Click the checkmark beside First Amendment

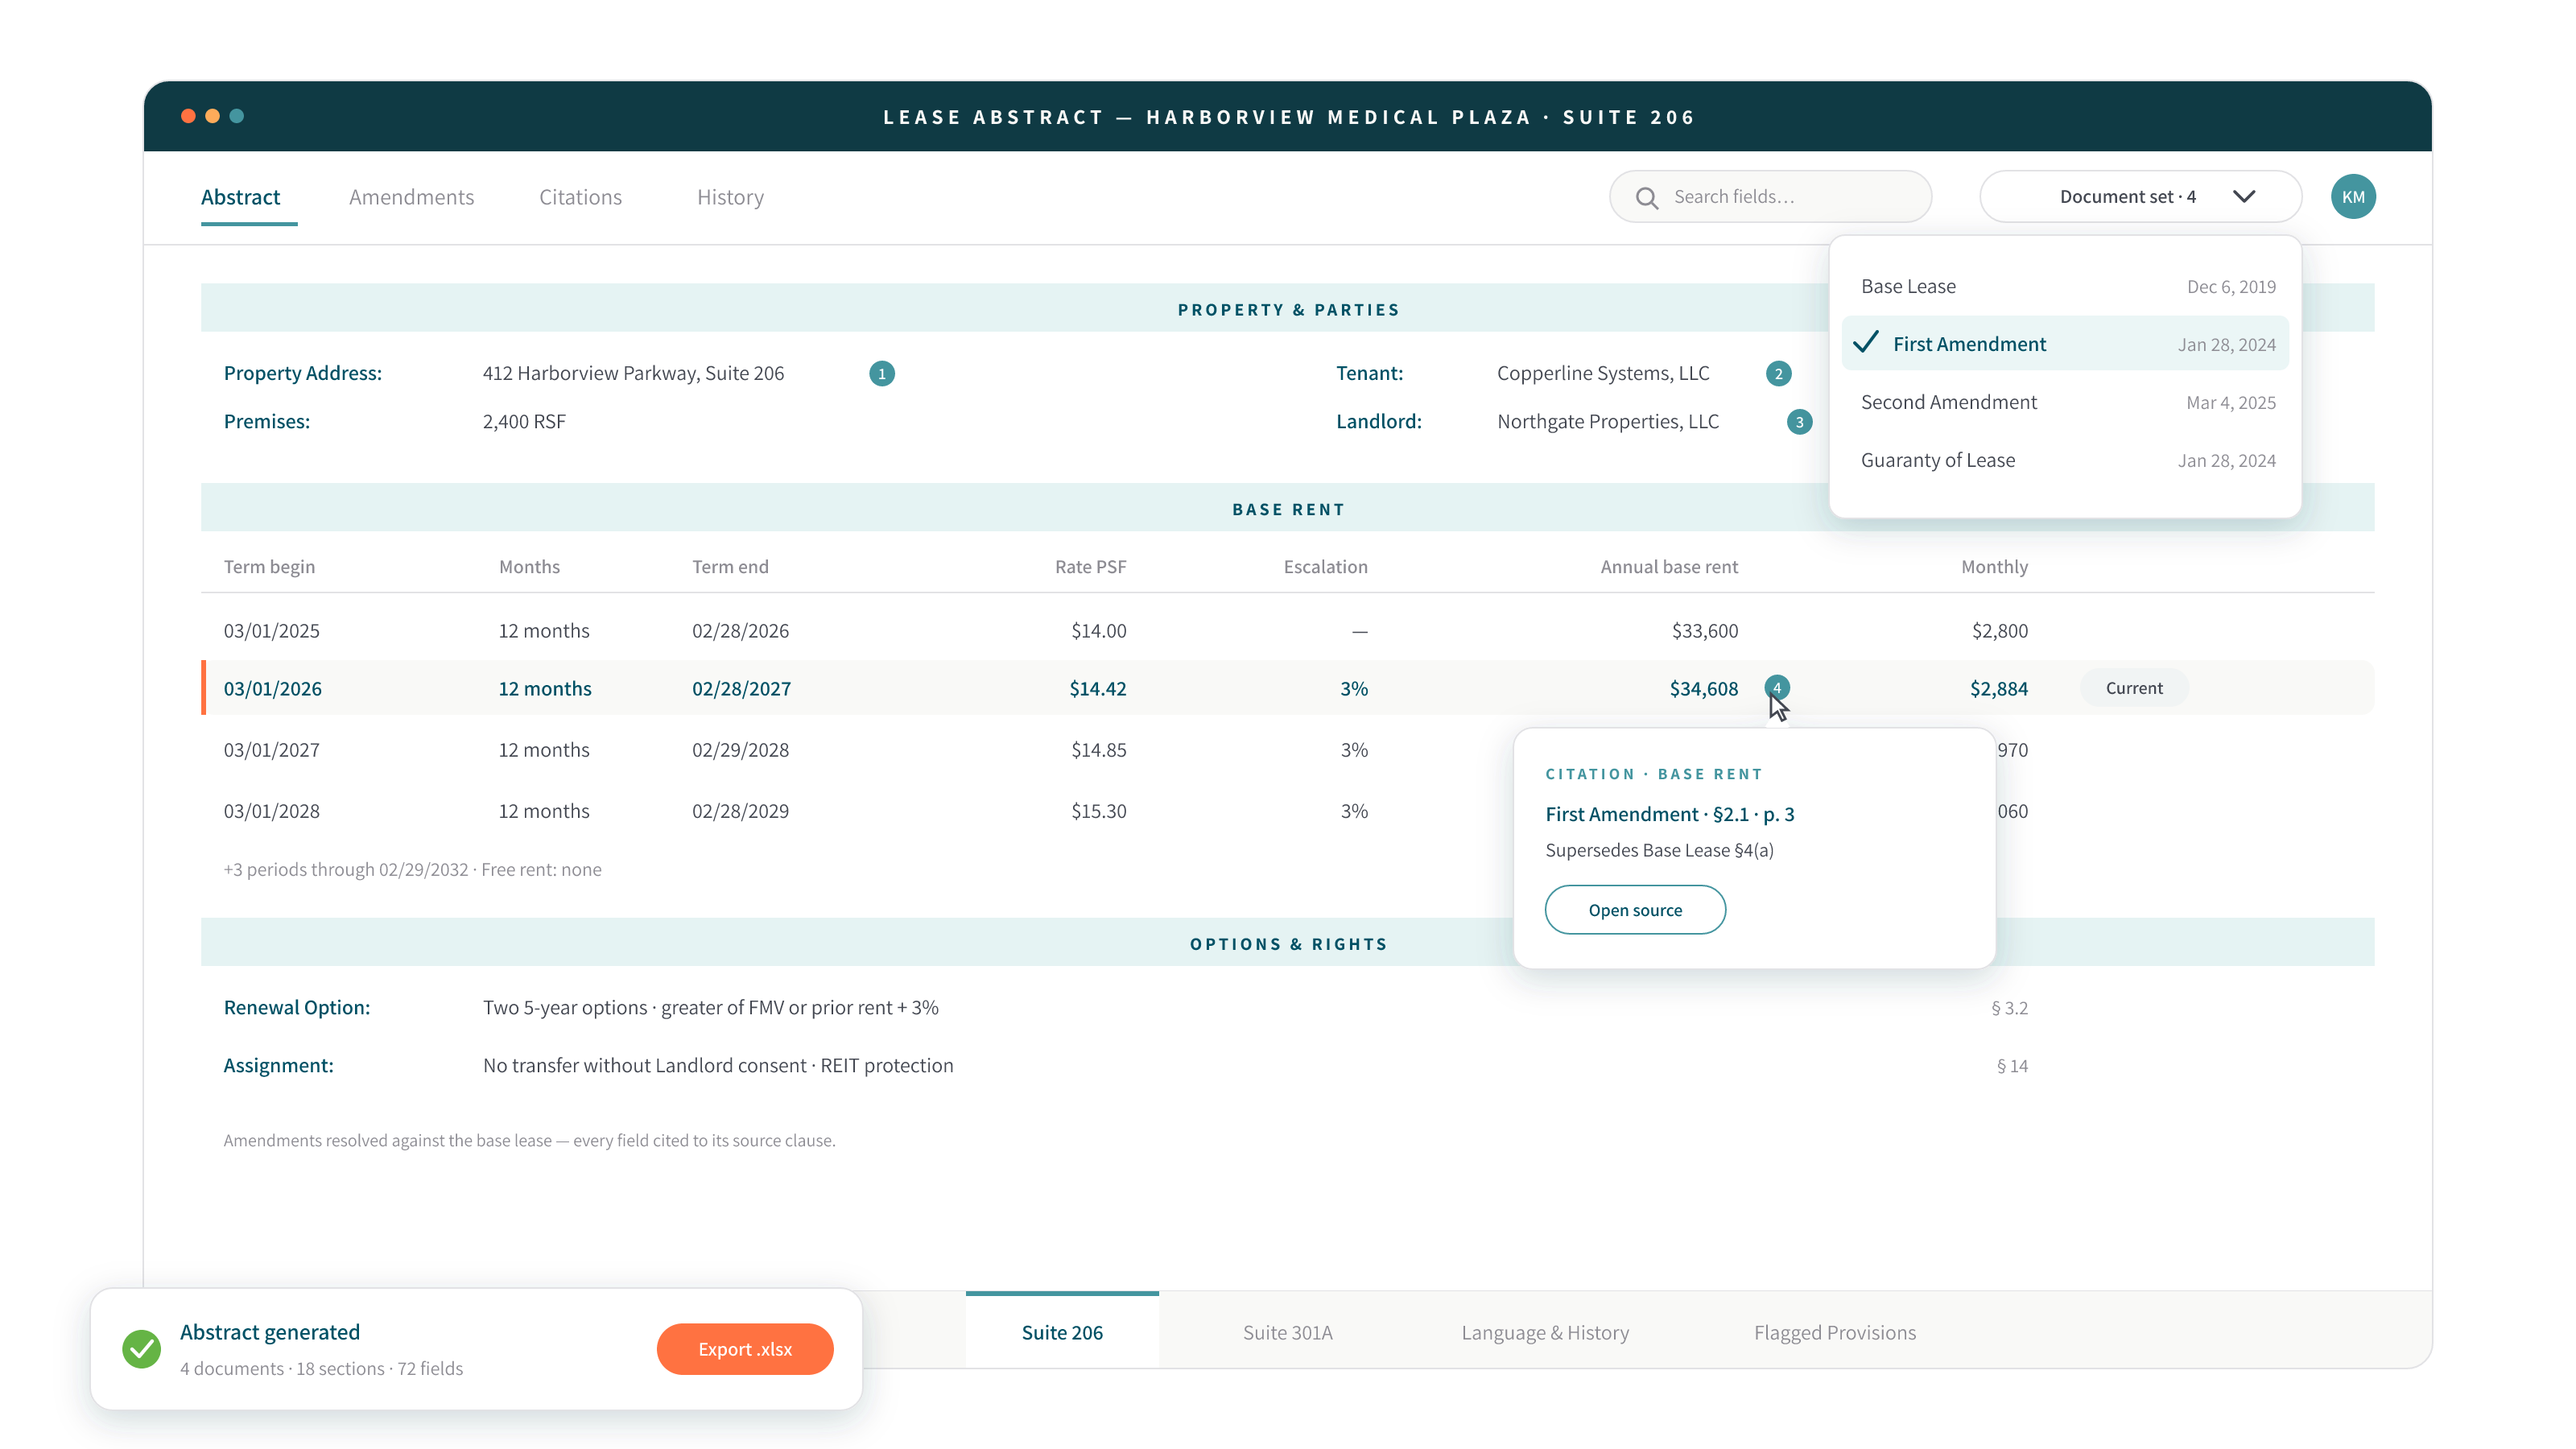point(1866,343)
